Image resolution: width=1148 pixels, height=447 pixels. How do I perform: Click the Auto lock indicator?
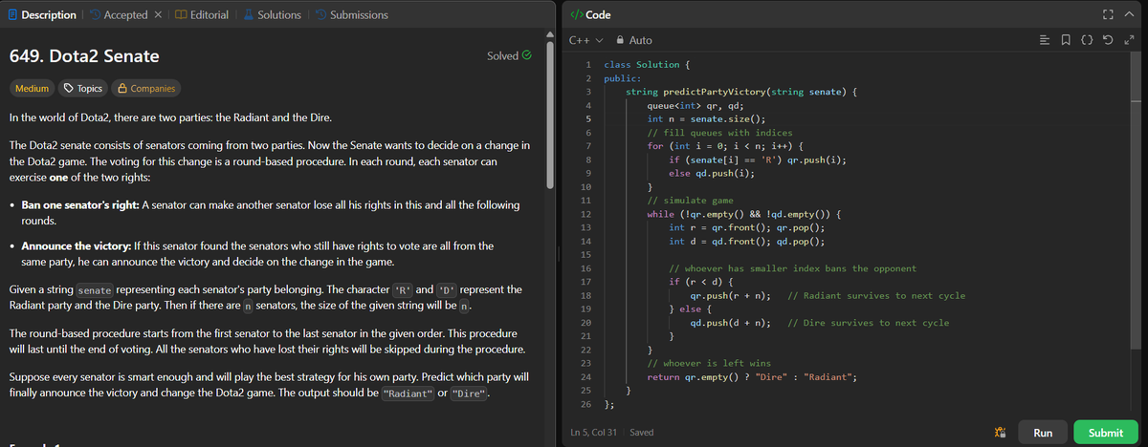click(636, 40)
